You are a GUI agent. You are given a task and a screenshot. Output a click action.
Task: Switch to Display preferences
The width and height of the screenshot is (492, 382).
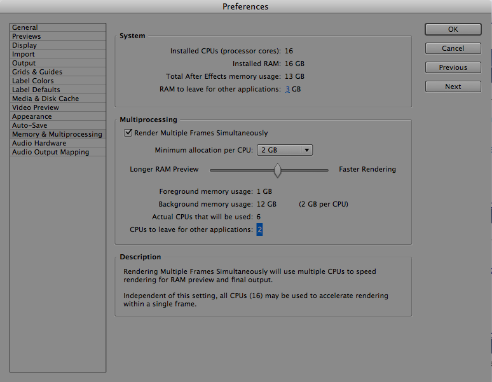[25, 46]
